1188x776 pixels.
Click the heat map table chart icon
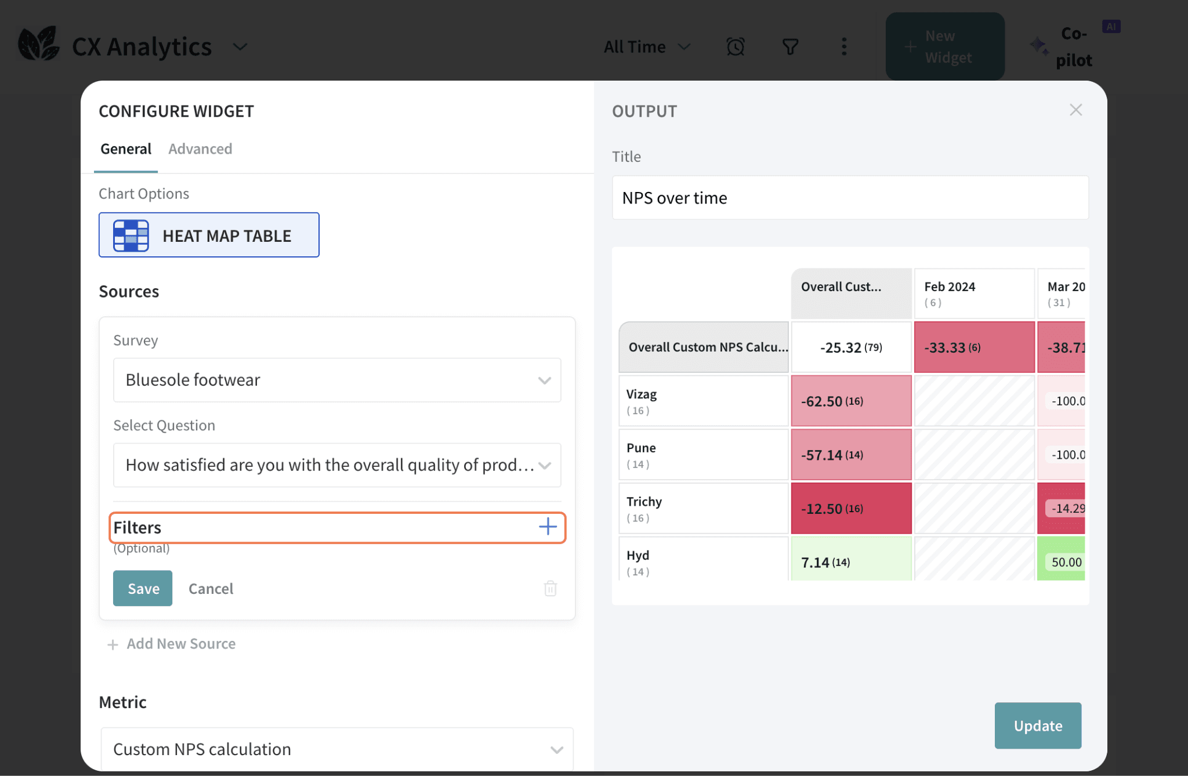pyautogui.click(x=131, y=235)
